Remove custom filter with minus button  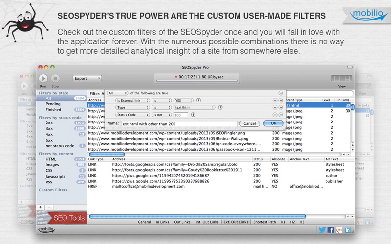click(x=49, y=207)
